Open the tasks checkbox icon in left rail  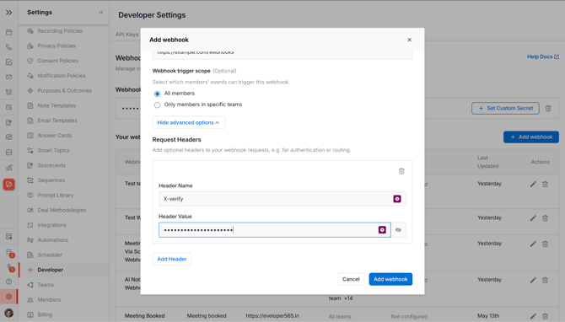[x=9, y=62]
